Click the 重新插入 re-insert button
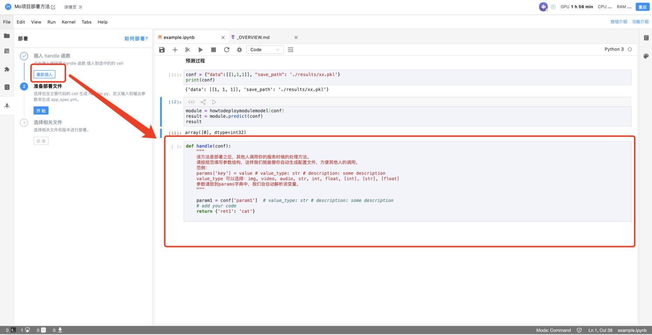Viewport: 652px width, 335px height. pos(45,75)
